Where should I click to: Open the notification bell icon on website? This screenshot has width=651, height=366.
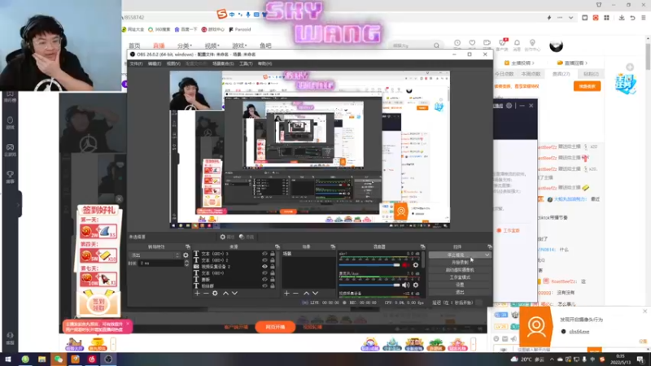517,43
